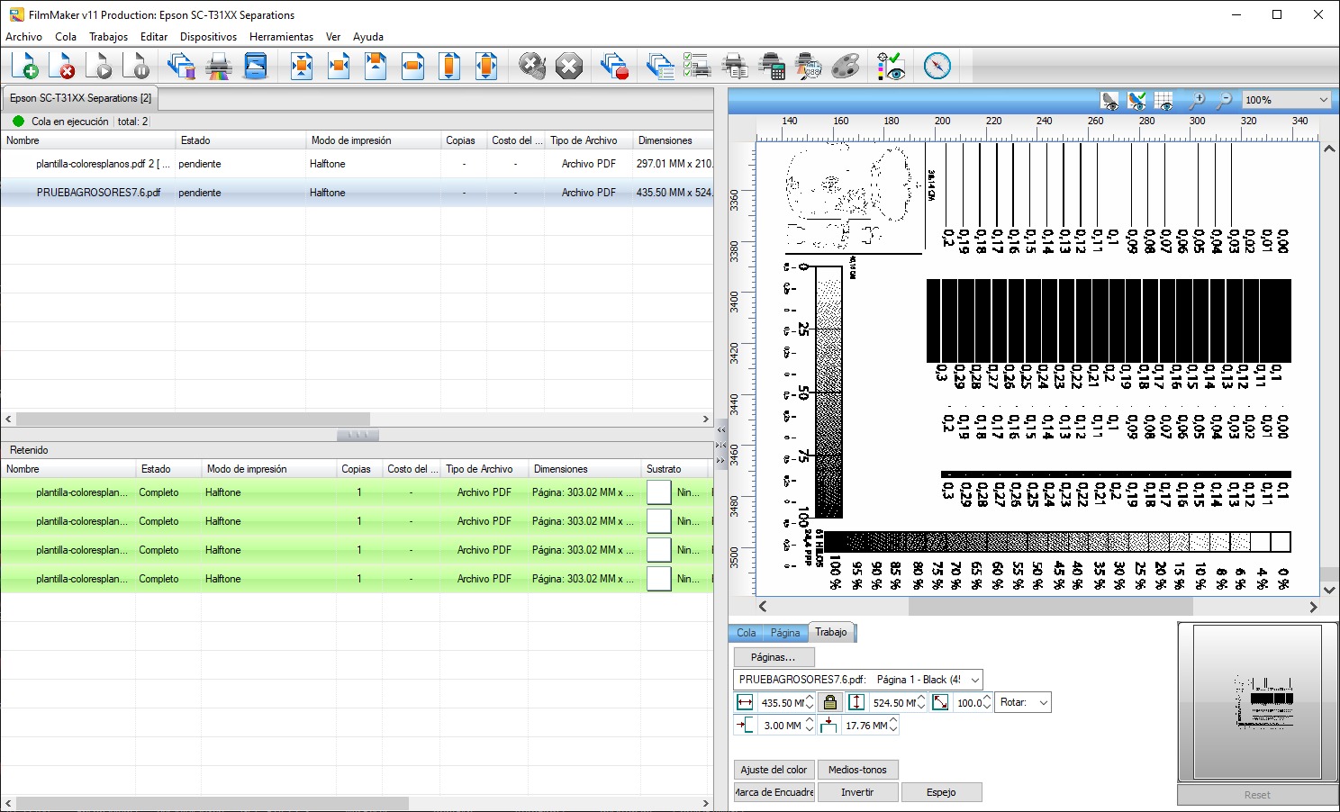Screen dimensions: 1340x812
Task: Click the Ajuste del color button
Action: point(774,770)
